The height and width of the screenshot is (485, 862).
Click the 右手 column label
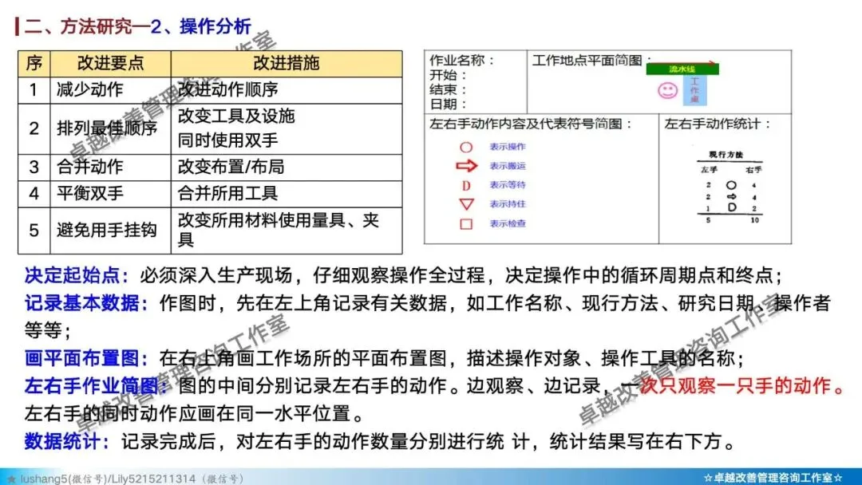click(753, 170)
